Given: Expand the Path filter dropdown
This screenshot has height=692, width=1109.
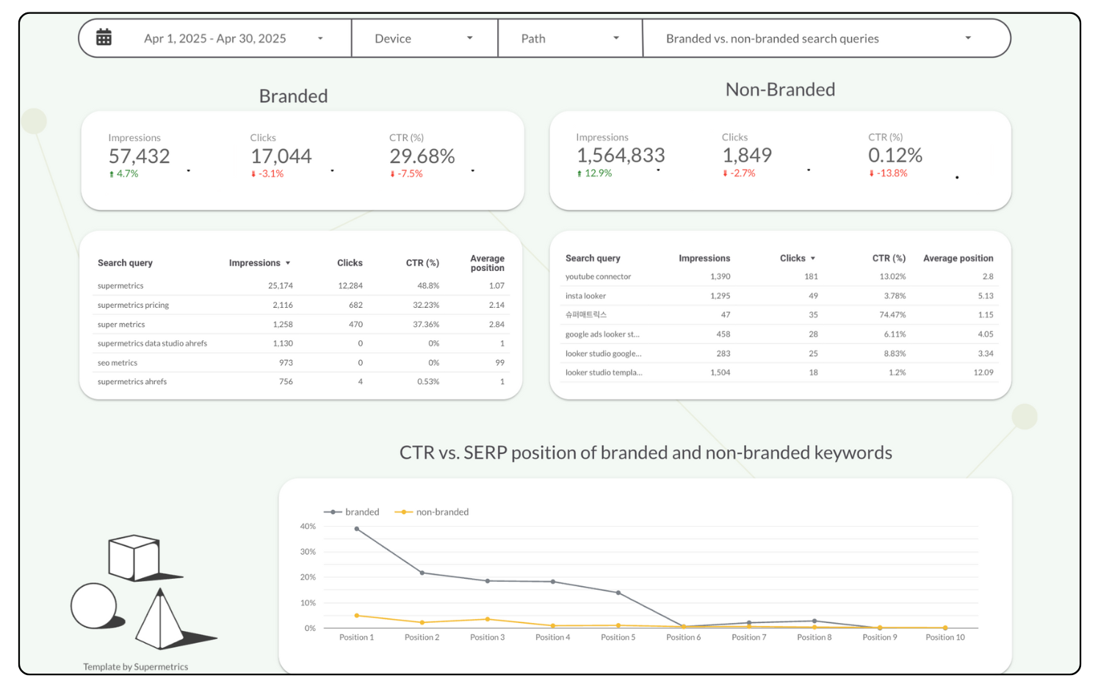Looking at the screenshot, I should [x=615, y=38].
